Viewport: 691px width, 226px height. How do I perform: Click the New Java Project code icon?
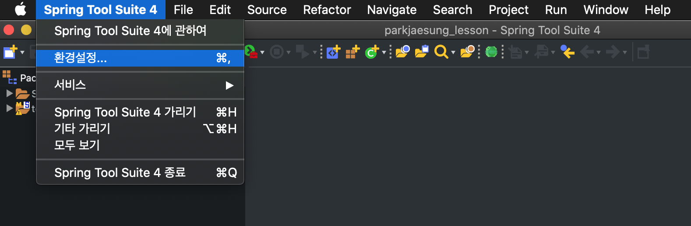click(x=333, y=52)
